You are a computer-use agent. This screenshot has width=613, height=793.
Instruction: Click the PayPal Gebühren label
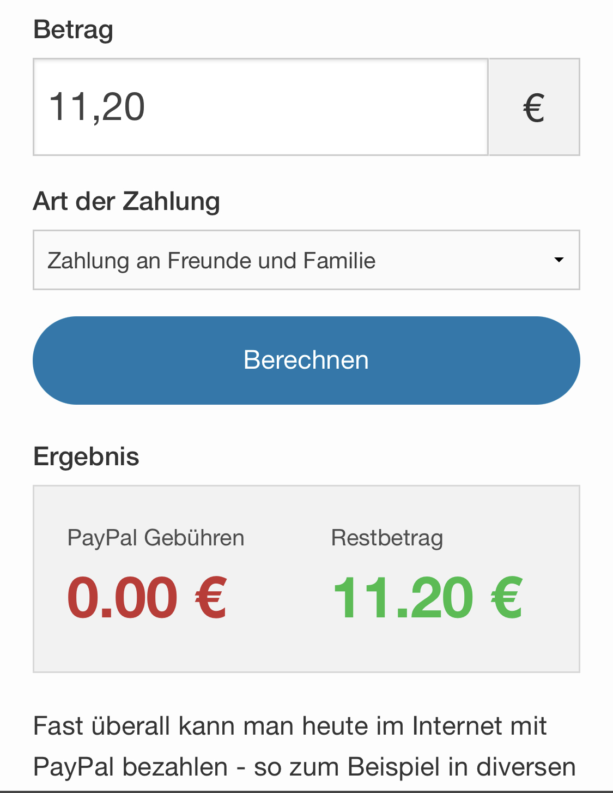click(x=155, y=538)
